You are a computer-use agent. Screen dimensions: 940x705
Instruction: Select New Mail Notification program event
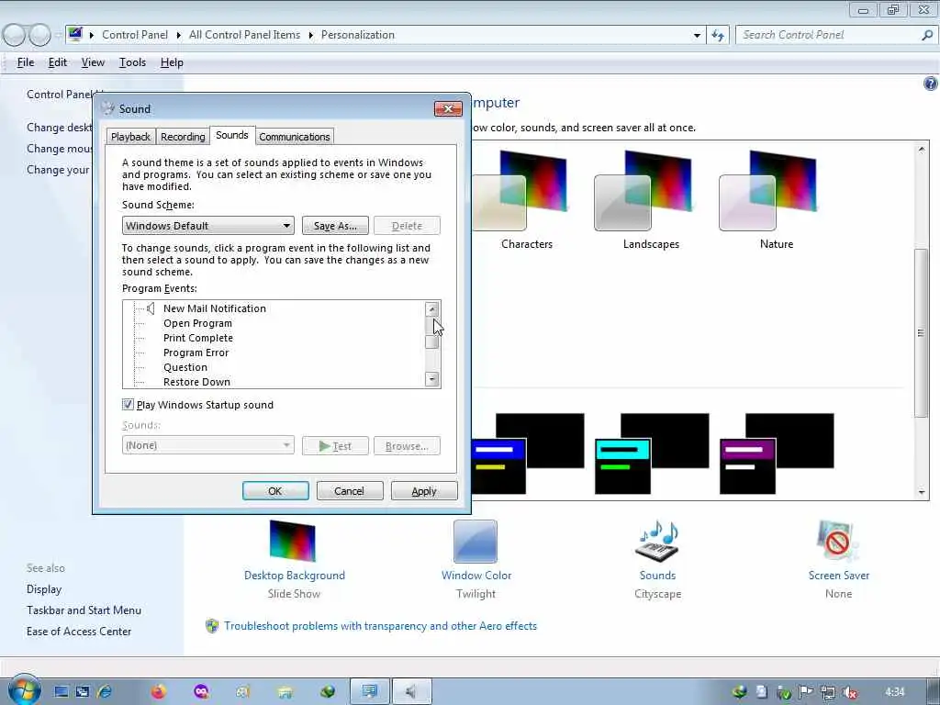click(215, 308)
